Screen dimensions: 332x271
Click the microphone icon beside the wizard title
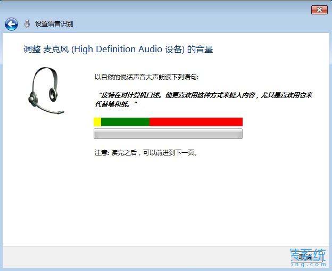point(27,24)
